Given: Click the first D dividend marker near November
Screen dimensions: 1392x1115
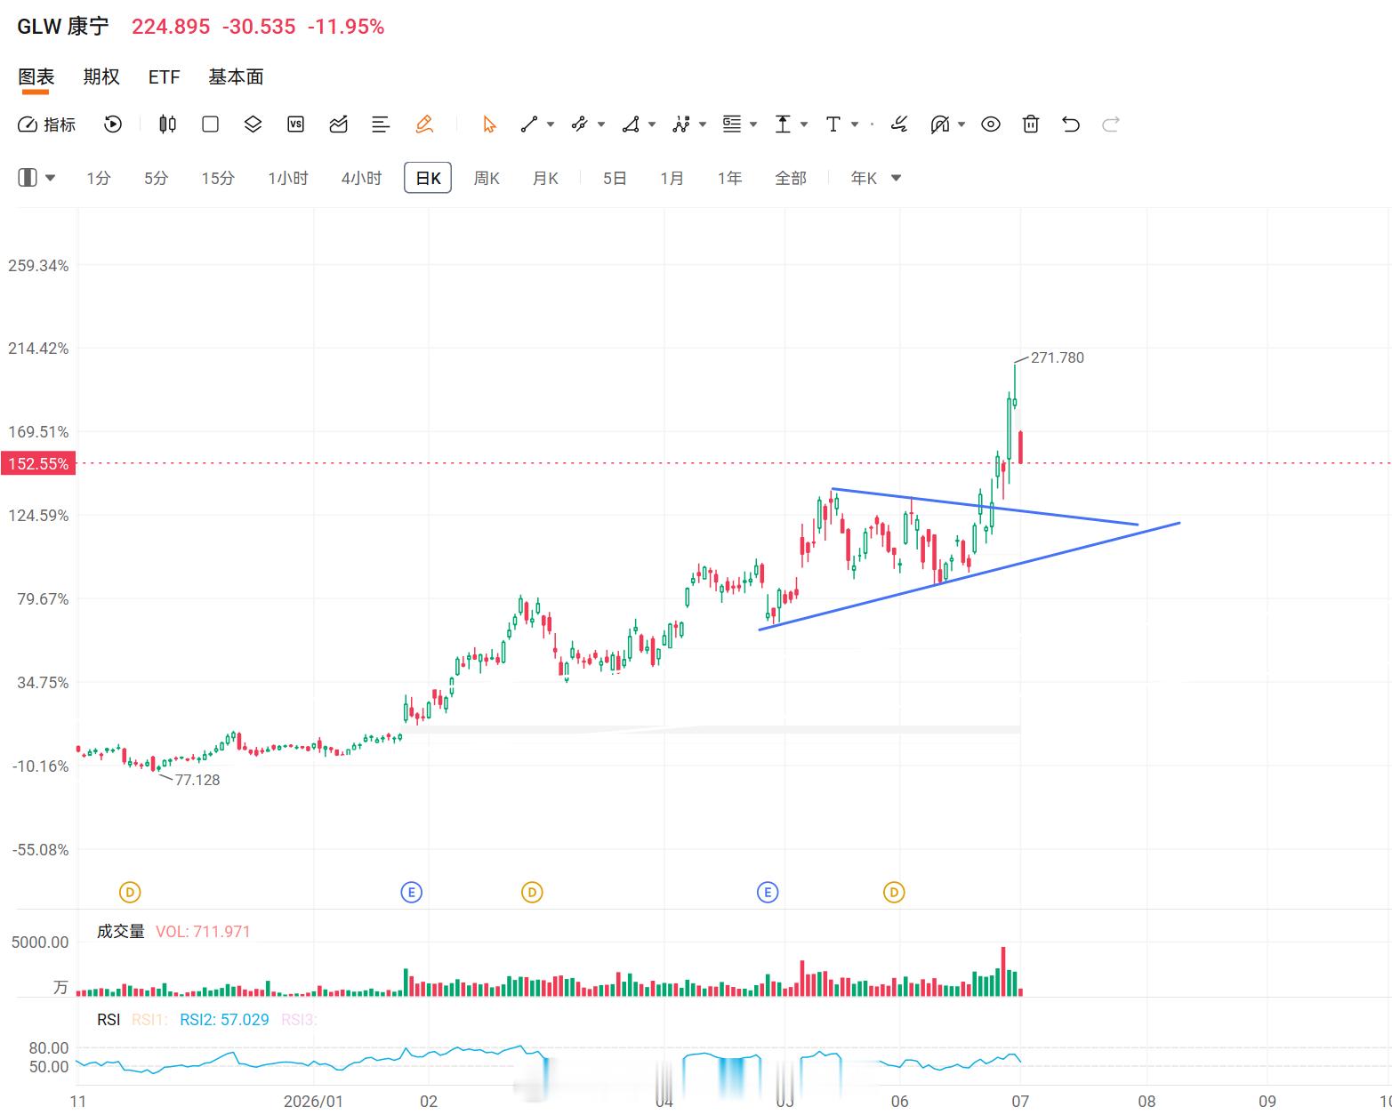Looking at the screenshot, I should 130,892.
